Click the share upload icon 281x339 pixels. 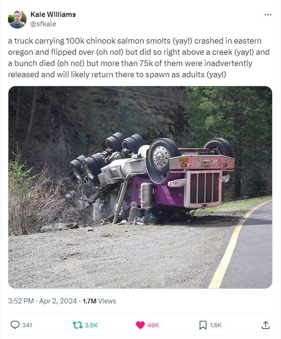coord(266,325)
